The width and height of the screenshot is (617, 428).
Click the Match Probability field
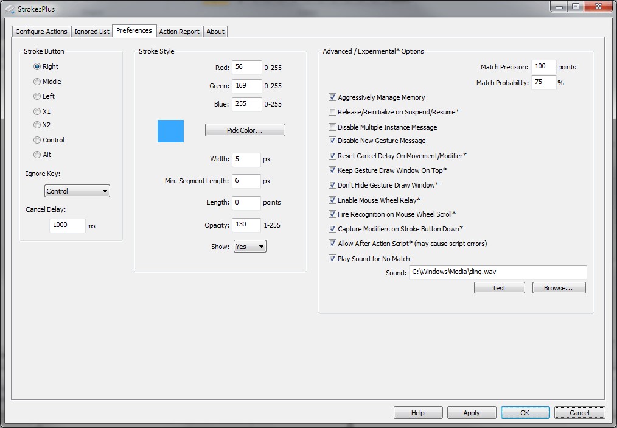pos(543,82)
